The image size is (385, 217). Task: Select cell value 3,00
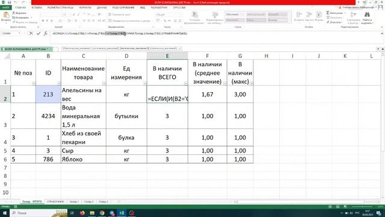pos(240,94)
